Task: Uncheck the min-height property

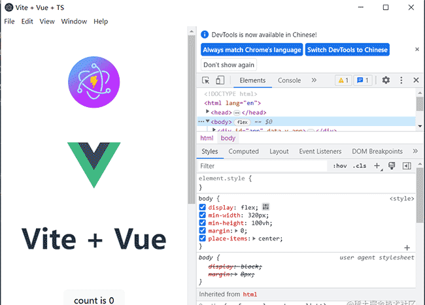Action: (x=202, y=223)
